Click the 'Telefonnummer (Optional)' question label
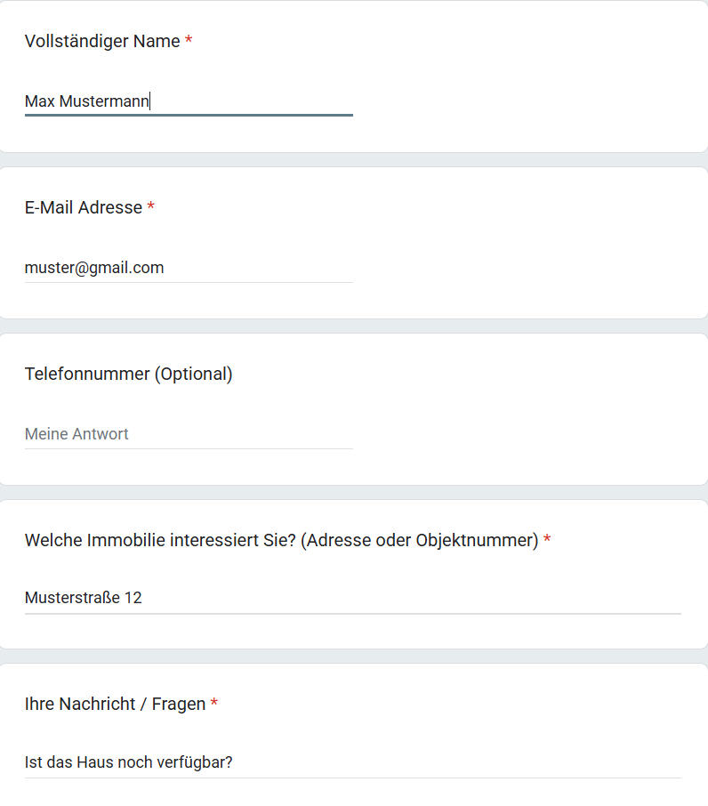This screenshot has width=708, height=806. coord(128,374)
